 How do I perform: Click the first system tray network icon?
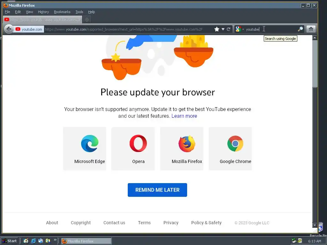coord(294,241)
